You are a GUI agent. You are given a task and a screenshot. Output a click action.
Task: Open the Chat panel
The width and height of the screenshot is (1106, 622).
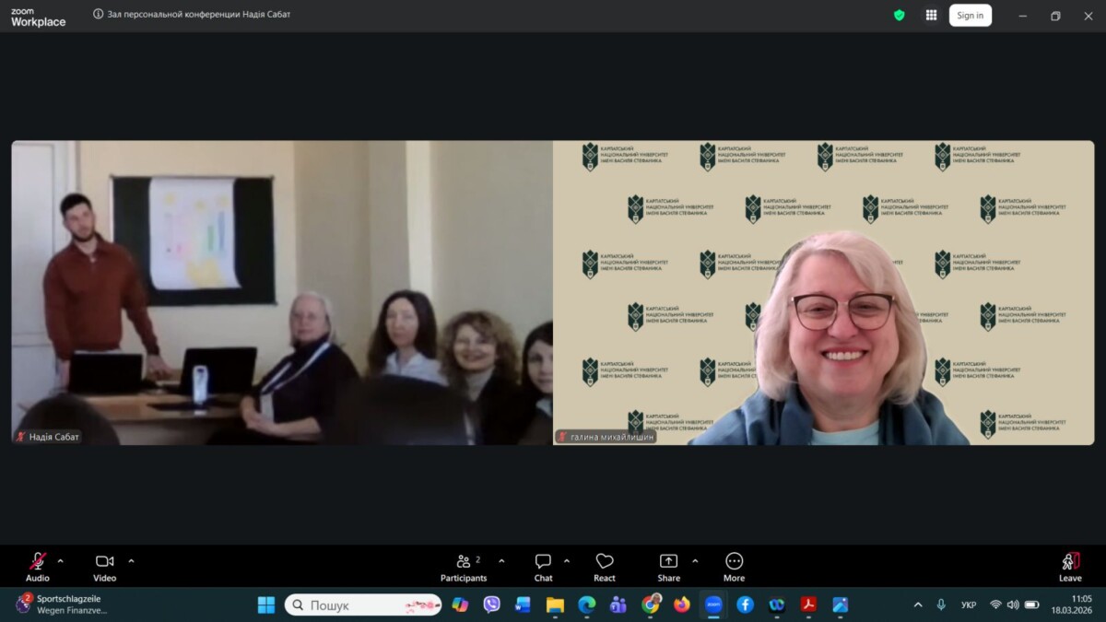pyautogui.click(x=543, y=566)
